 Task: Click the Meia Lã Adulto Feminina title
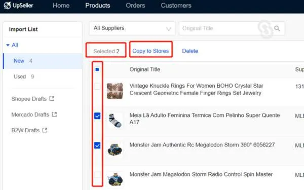click(x=205, y=119)
